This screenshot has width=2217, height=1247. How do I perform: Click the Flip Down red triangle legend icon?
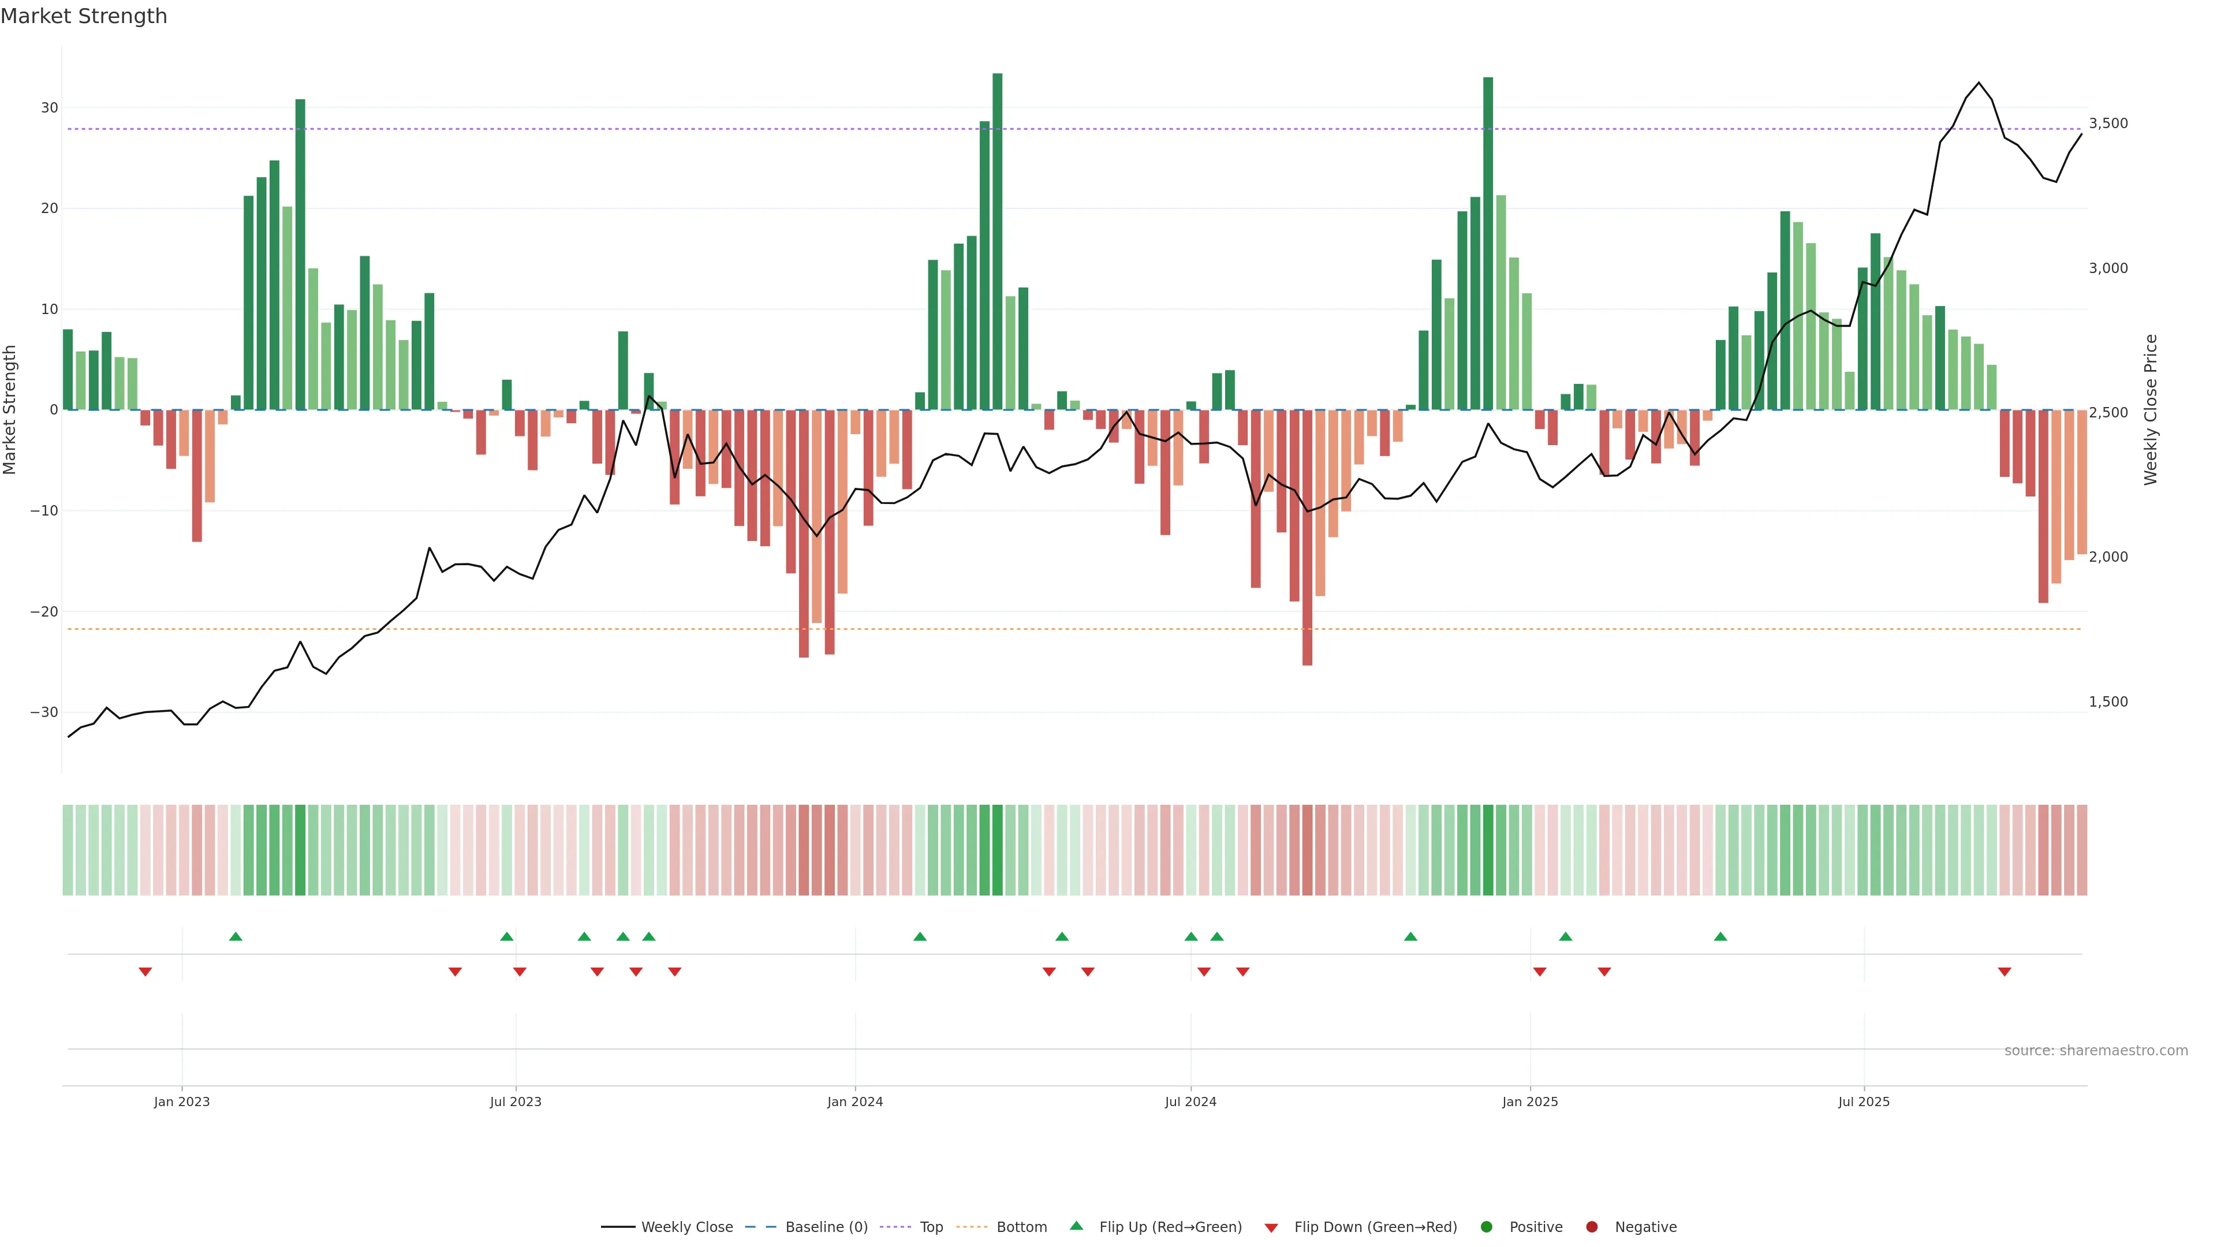(1271, 1228)
